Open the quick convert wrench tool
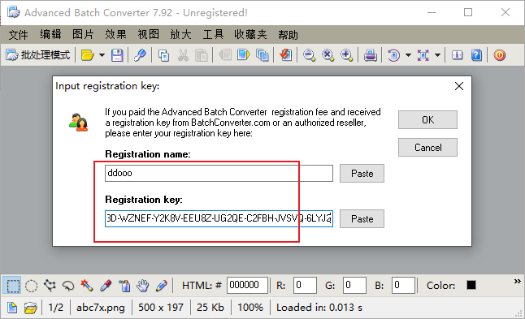The image size is (525, 319). (x=140, y=55)
